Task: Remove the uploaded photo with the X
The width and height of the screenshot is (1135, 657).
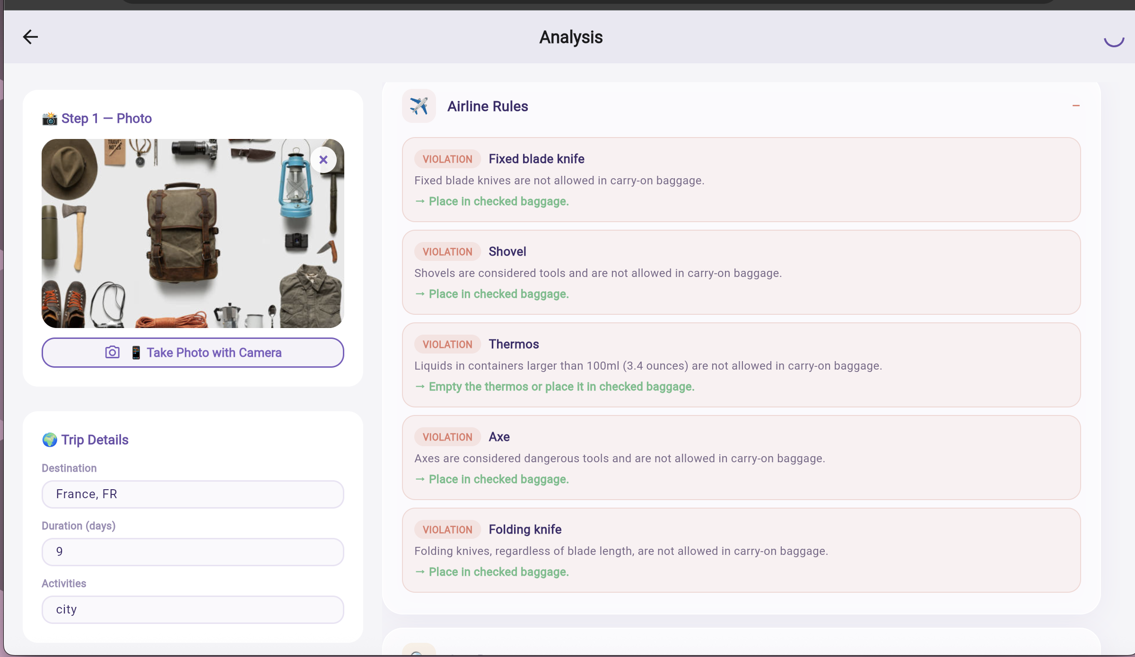Action: tap(323, 160)
